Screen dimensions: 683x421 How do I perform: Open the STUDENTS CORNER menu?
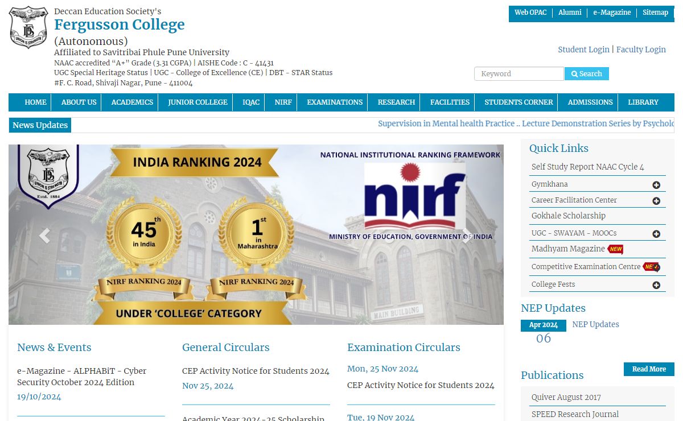519,102
